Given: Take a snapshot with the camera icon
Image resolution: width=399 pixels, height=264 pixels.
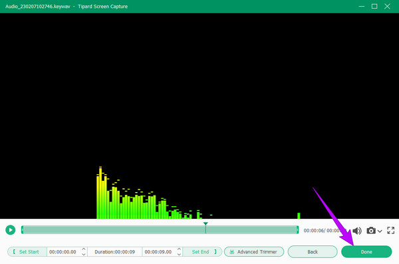Looking at the screenshot, I should (x=371, y=230).
